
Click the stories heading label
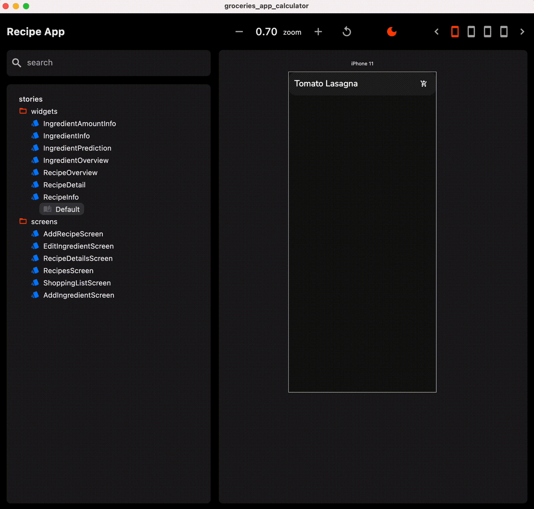[31, 99]
